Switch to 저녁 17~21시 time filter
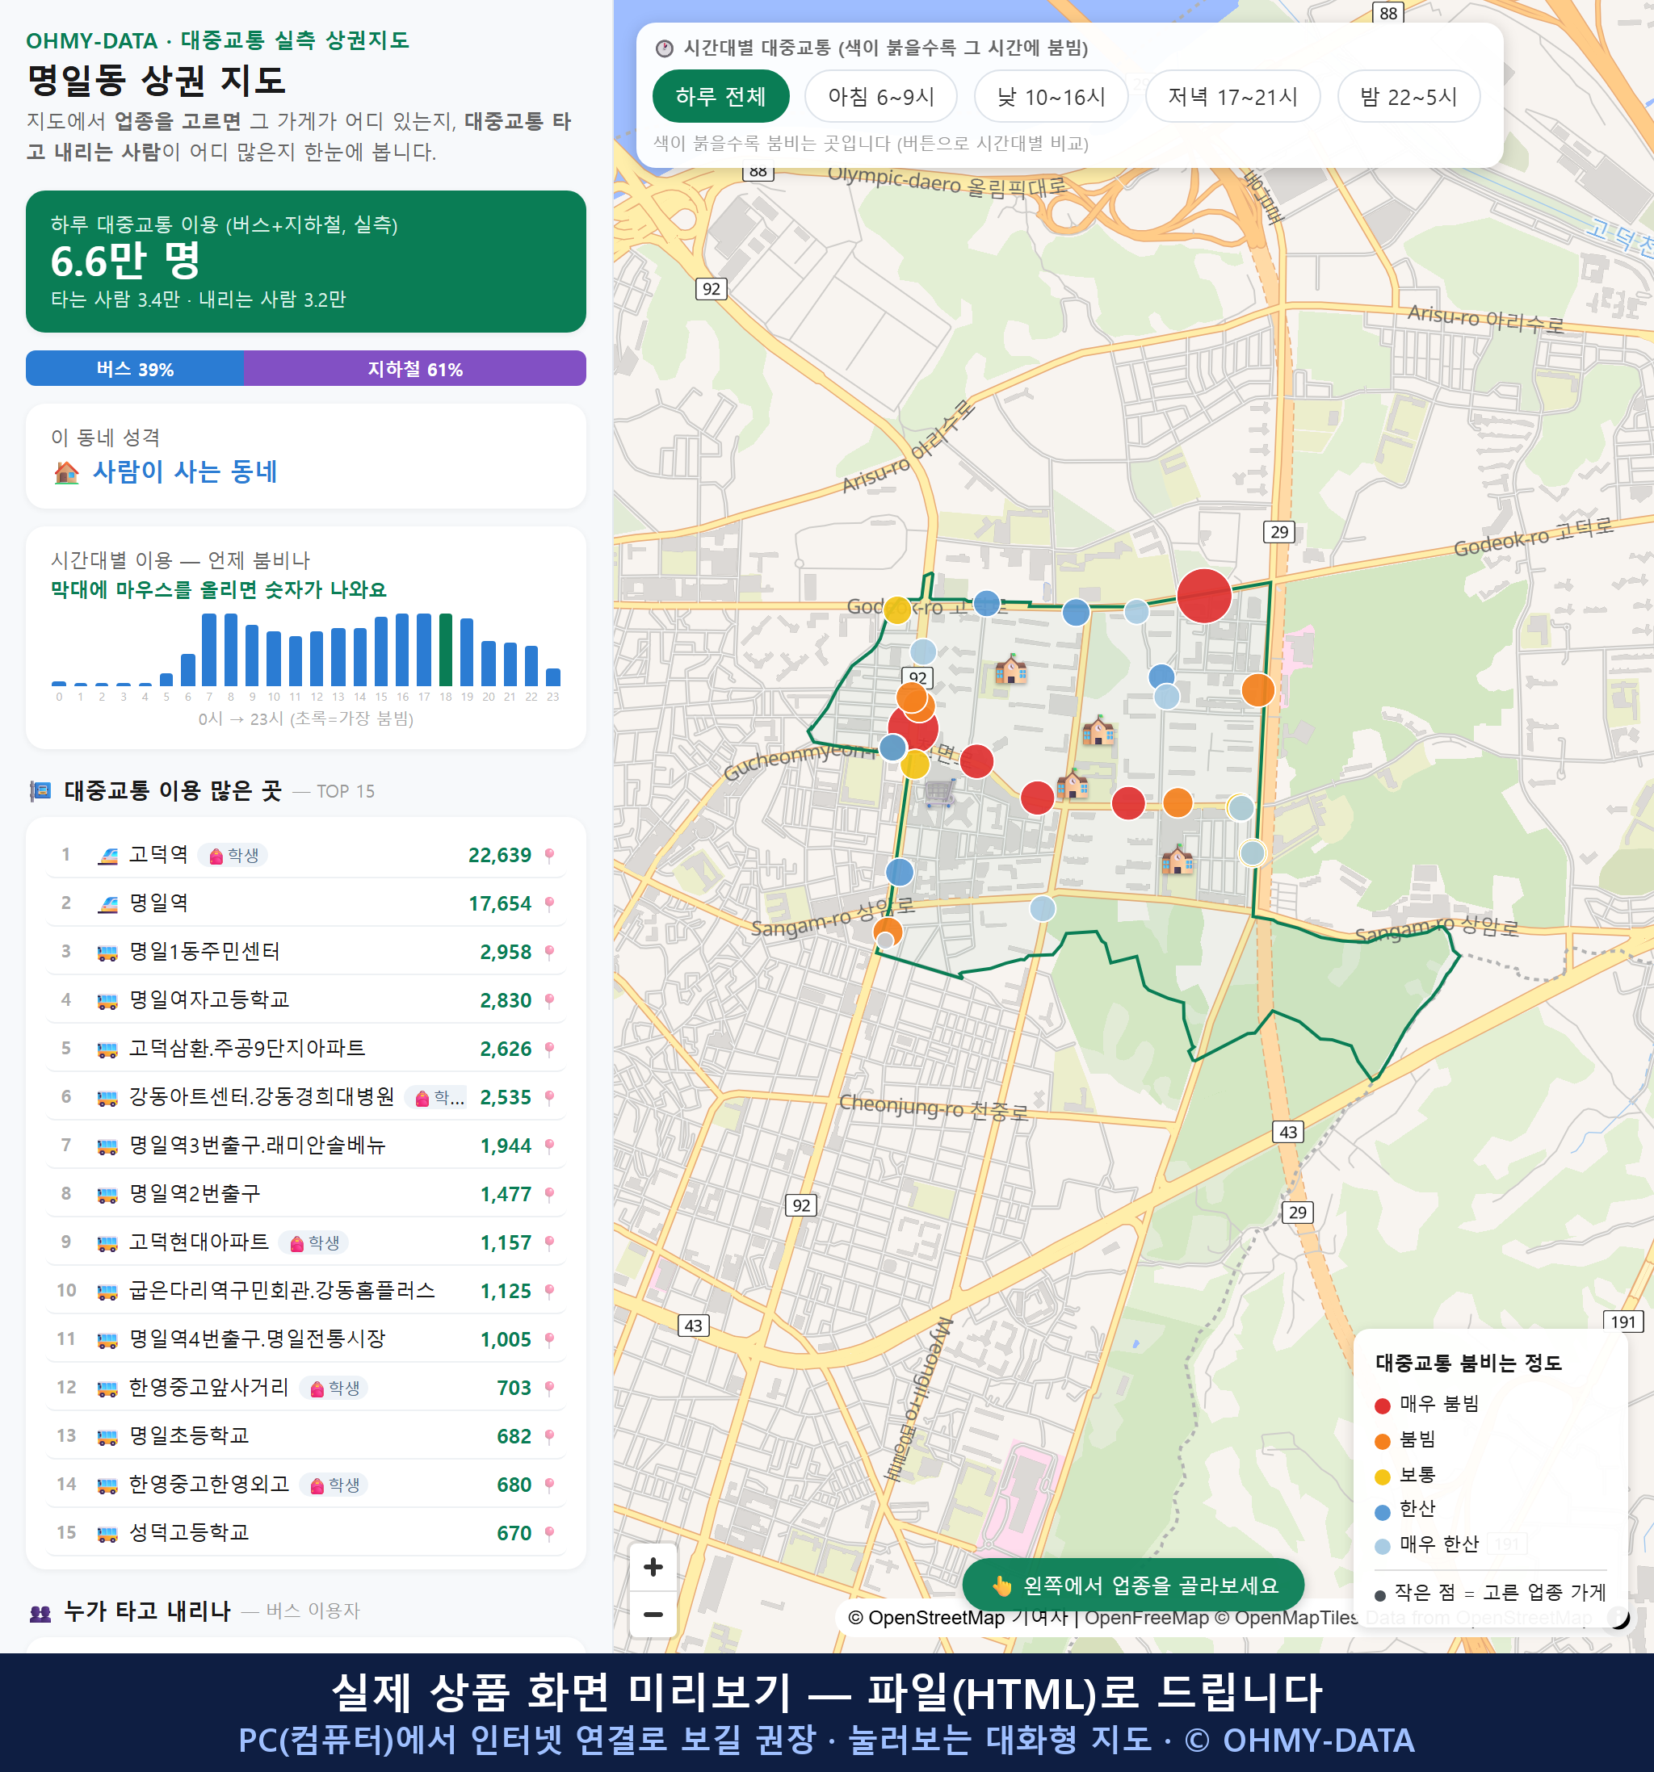The height and width of the screenshot is (1772, 1654). 1232,96
